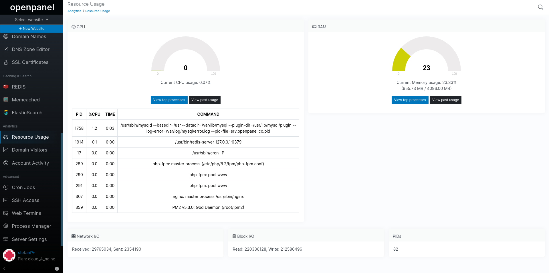Click the info icon in sidebar footer
Screen dimensions: 549x273
[57, 269]
